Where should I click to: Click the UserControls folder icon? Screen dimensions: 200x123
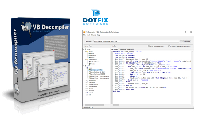pyautogui.click(x=87, y=60)
